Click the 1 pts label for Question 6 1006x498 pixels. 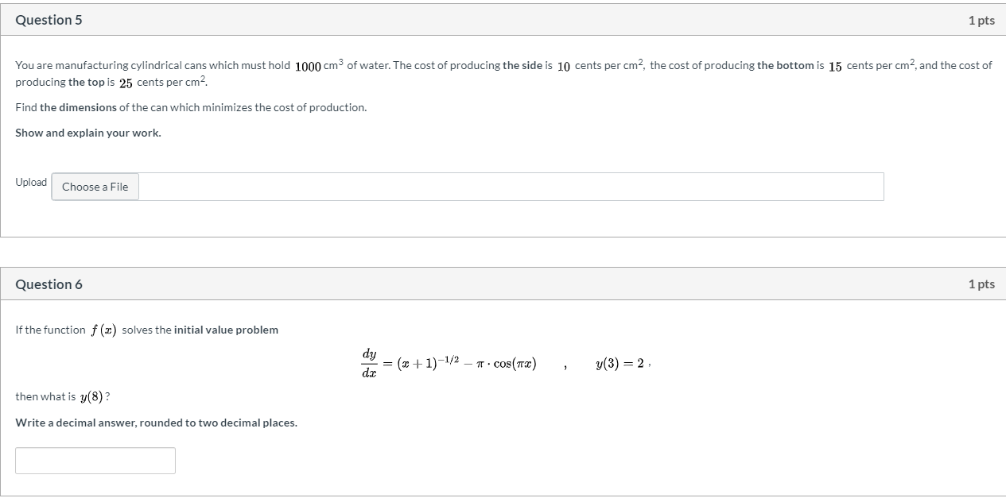(x=984, y=284)
